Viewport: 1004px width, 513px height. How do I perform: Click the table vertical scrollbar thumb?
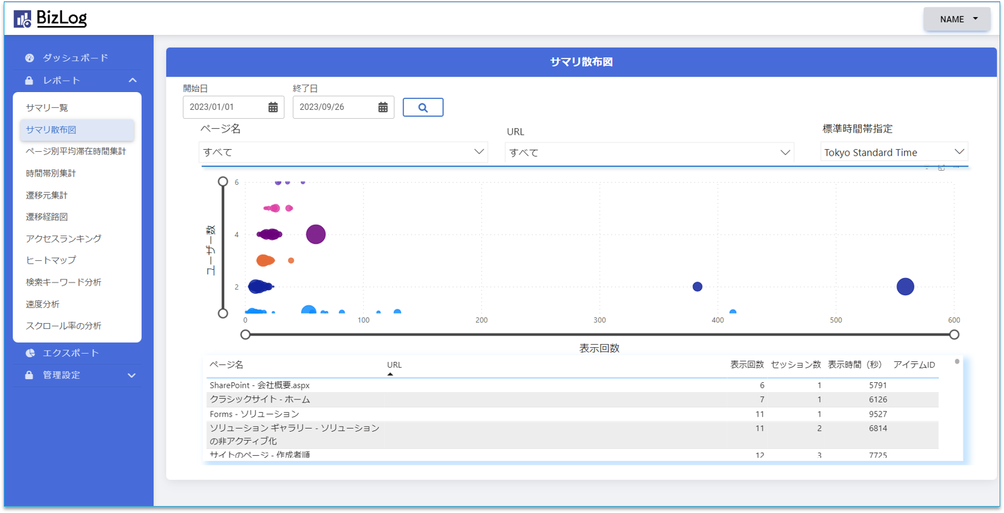pyautogui.click(x=957, y=361)
